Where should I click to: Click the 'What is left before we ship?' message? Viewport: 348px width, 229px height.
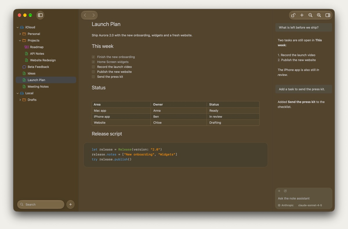(x=304, y=27)
